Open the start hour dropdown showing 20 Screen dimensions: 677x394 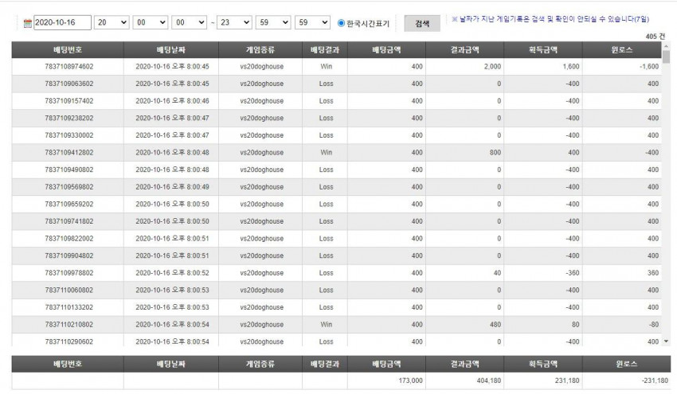[112, 22]
